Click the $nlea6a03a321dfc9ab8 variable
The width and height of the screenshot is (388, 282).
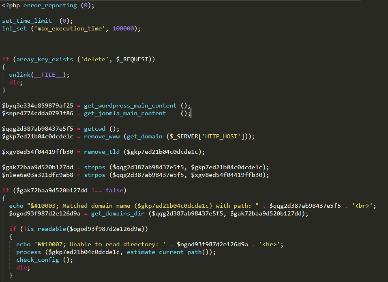pos(38,175)
